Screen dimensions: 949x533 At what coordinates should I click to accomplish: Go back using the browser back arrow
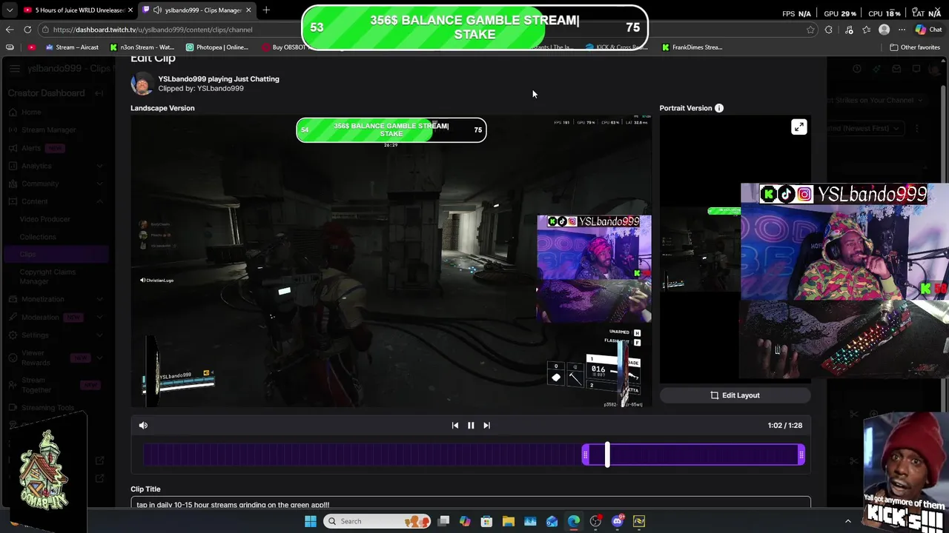click(10, 30)
